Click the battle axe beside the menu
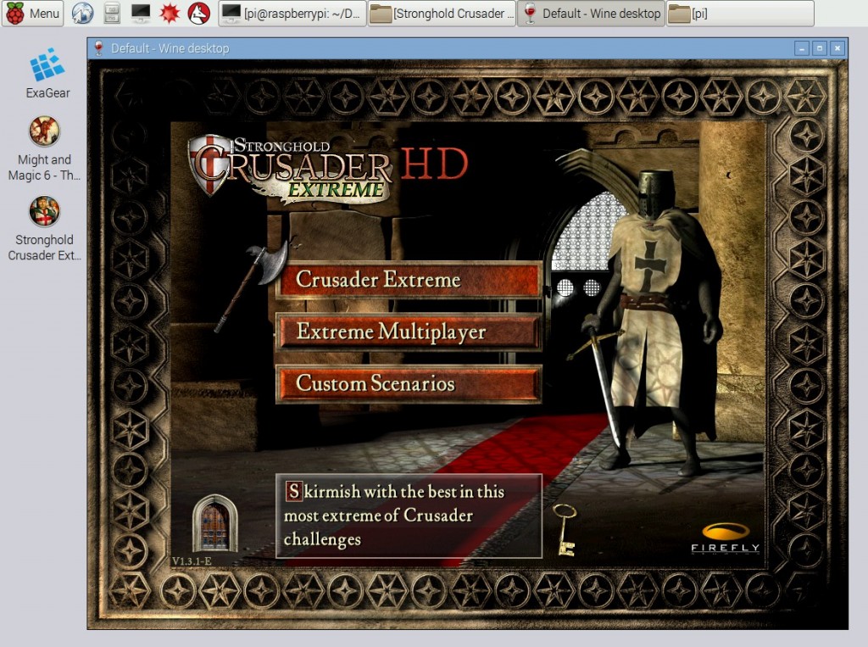 click(251, 285)
